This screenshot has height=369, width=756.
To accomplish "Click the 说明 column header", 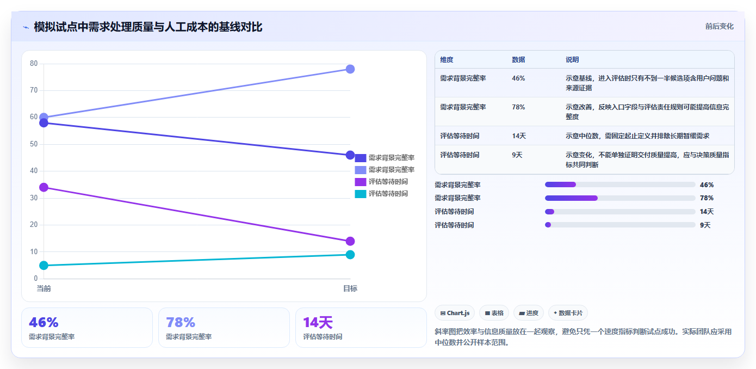I will [572, 59].
